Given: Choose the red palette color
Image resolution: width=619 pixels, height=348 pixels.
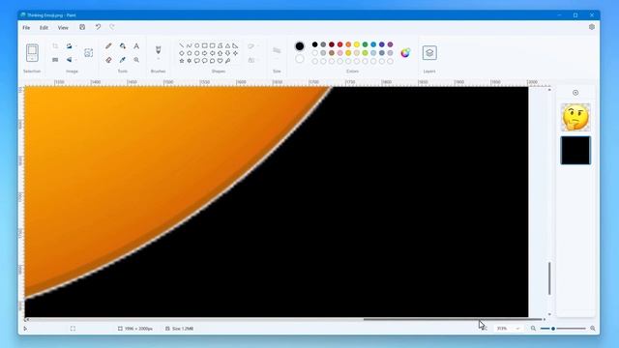Looking at the screenshot, I should (339, 44).
